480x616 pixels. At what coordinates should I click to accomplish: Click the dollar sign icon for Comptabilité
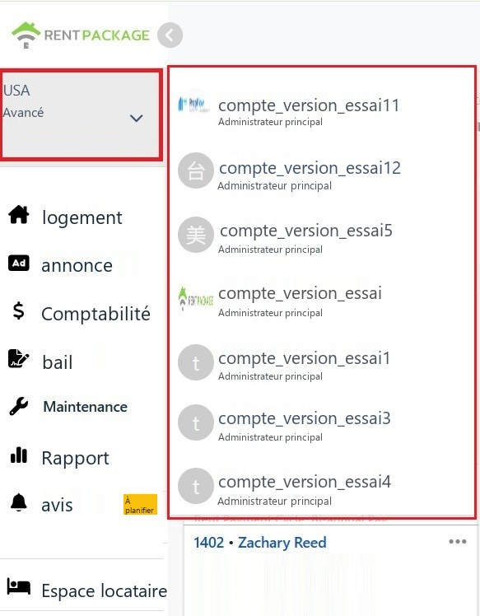tap(18, 310)
